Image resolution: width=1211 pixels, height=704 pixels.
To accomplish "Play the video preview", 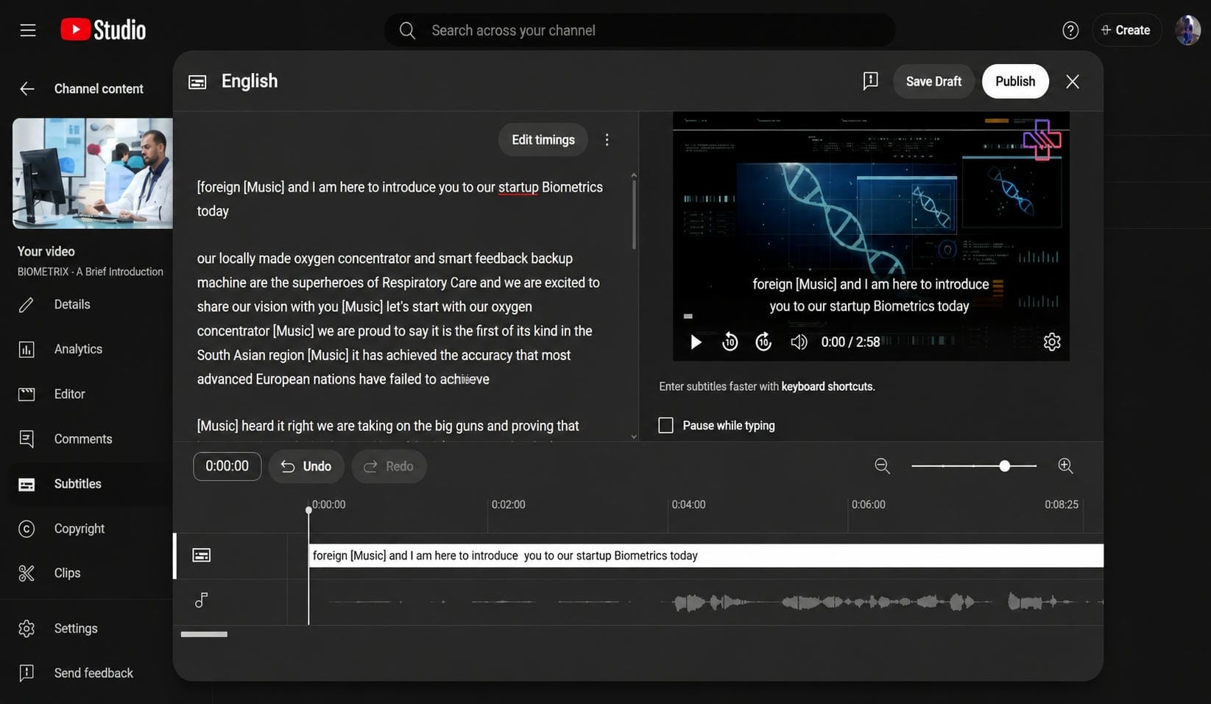I will [x=696, y=342].
